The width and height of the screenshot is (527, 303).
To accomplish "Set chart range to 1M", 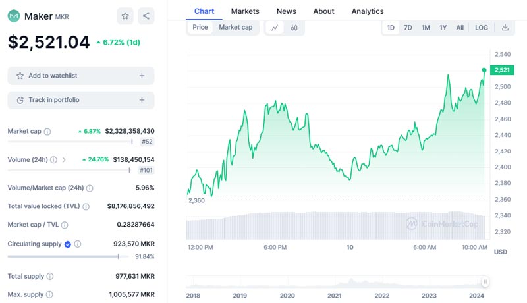I will 426,28.
